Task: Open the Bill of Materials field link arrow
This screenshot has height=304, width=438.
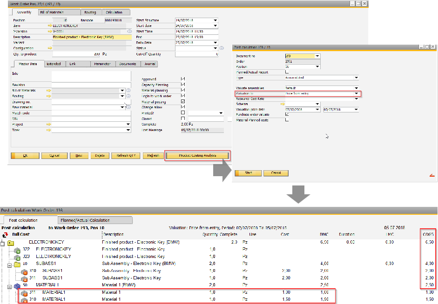Action: click(48, 90)
